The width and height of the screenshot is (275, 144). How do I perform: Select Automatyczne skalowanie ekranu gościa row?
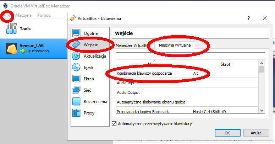point(187,102)
